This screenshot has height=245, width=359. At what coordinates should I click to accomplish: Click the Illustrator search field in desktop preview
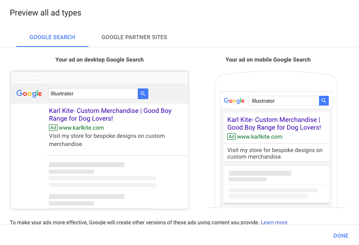[93, 93]
